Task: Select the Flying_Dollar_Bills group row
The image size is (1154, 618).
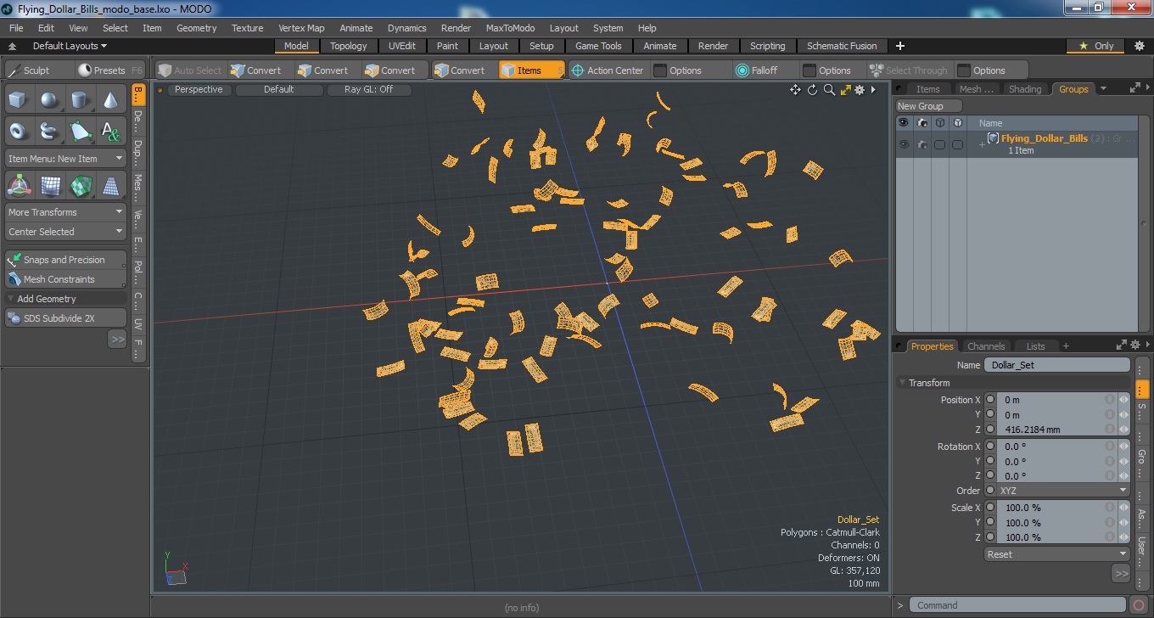Action: click(x=1017, y=144)
